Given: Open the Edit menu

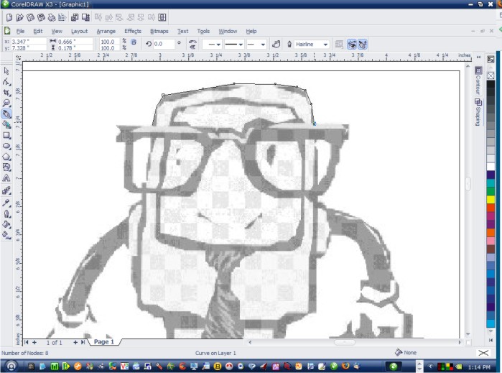Looking at the screenshot, I should (x=38, y=31).
